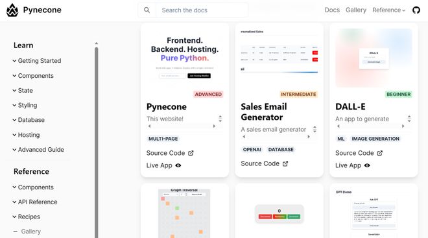Click sidebar scroll-up arrow

(x=97, y=43)
